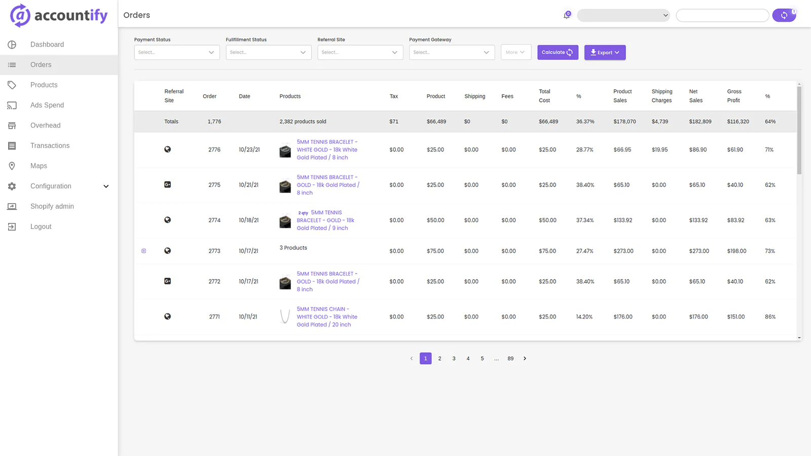This screenshot has height=456, width=811.
Task: Click the Dashboard pie chart icon
Action: [x=12, y=45]
